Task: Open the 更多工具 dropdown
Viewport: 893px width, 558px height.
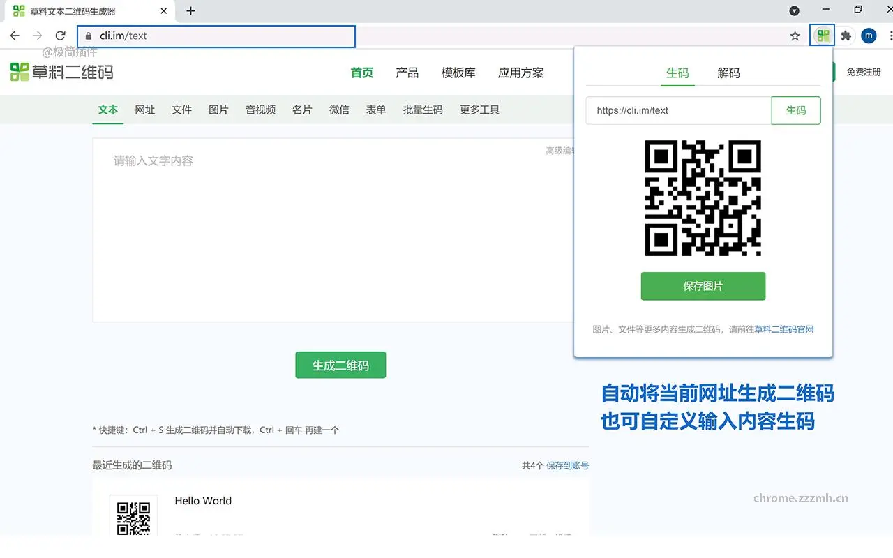Action: click(479, 110)
